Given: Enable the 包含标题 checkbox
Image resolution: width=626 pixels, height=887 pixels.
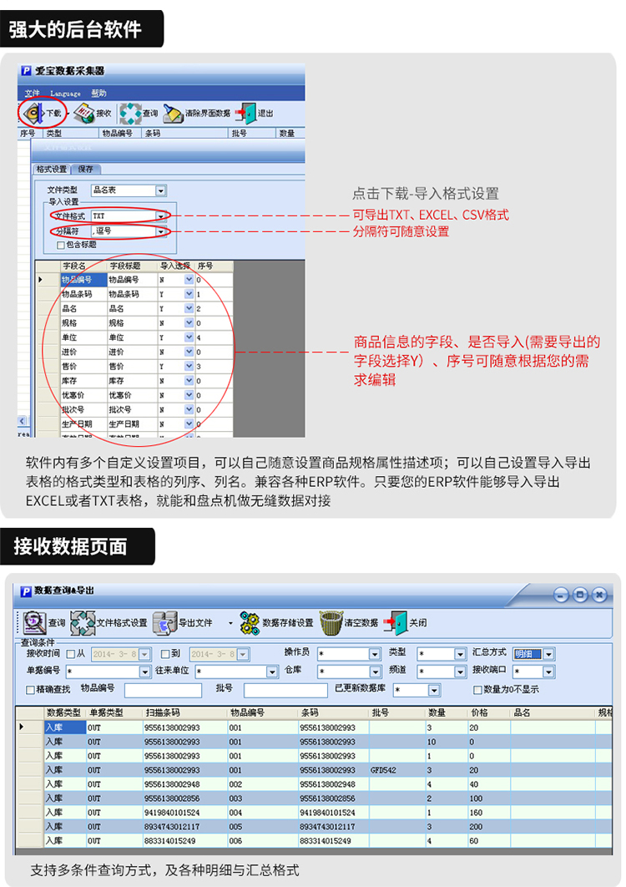Looking at the screenshot, I should pyautogui.click(x=61, y=245).
